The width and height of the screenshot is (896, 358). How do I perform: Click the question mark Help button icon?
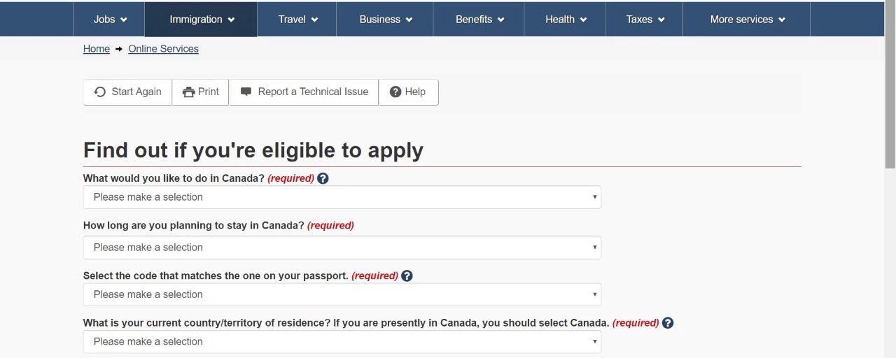tap(395, 92)
